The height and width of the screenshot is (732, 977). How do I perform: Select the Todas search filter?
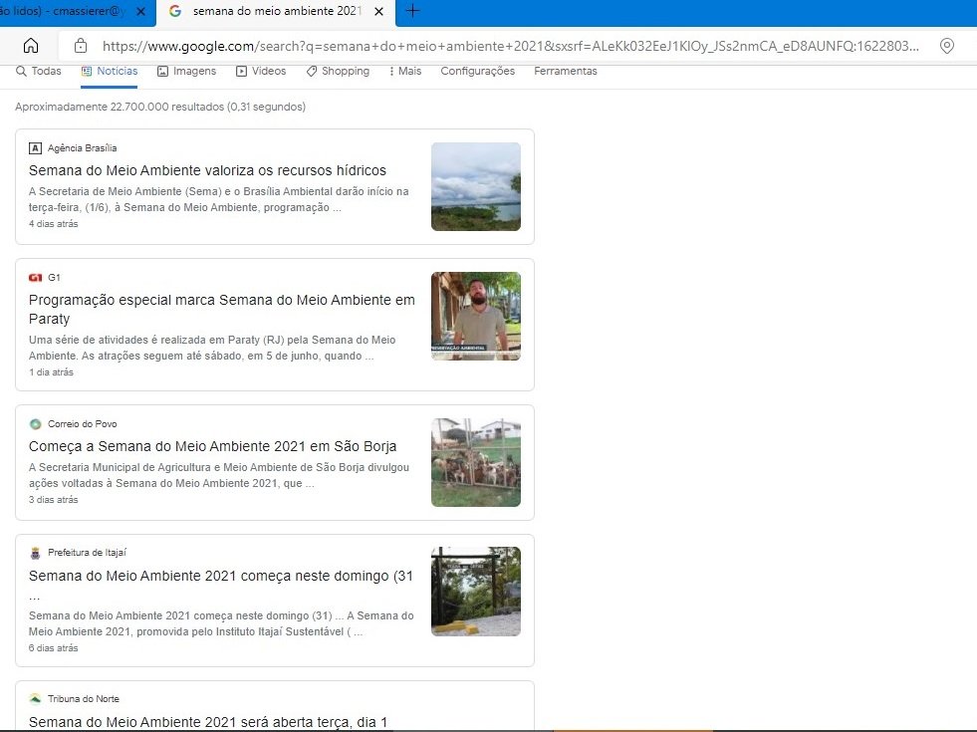[39, 71]
